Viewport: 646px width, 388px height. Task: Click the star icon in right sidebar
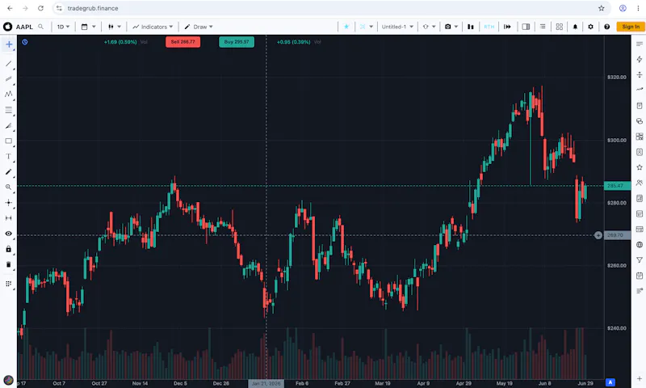tap(639, 167)
